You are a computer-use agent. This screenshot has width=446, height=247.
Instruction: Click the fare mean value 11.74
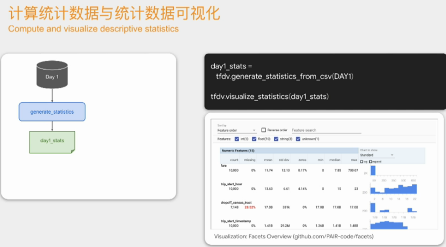268,171
